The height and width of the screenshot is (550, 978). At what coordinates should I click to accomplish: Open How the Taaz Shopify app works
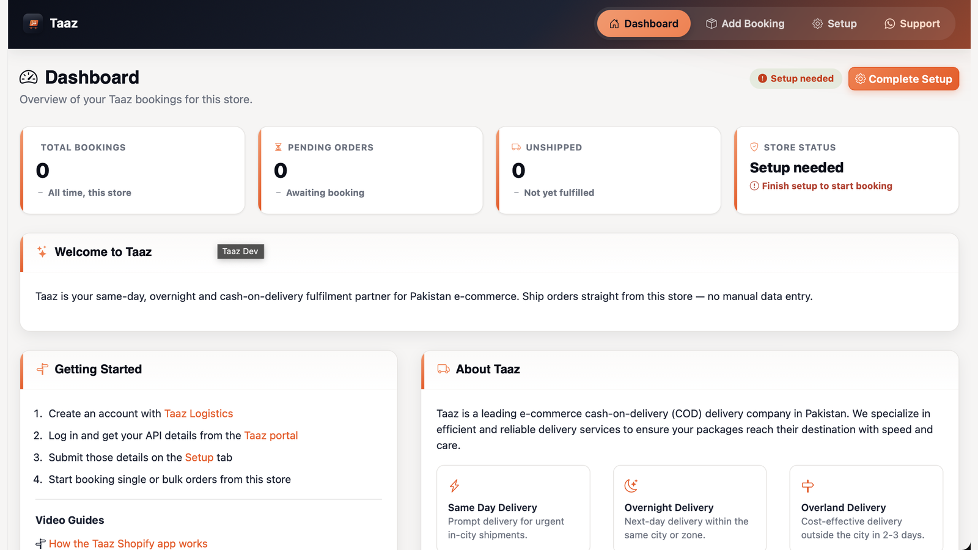tap(128, 543)
